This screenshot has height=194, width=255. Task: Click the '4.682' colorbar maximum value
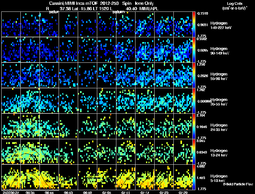pos(201,166)
